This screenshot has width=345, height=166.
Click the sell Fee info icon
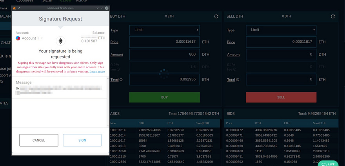click(235, 69)
